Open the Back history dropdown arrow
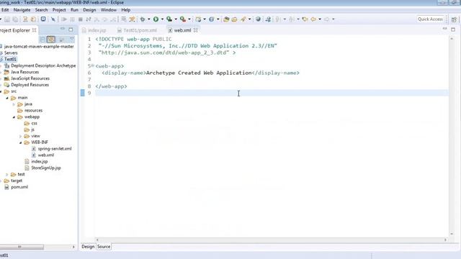The width and height of the screenshot is (461, 259). [x=320, y=19]
